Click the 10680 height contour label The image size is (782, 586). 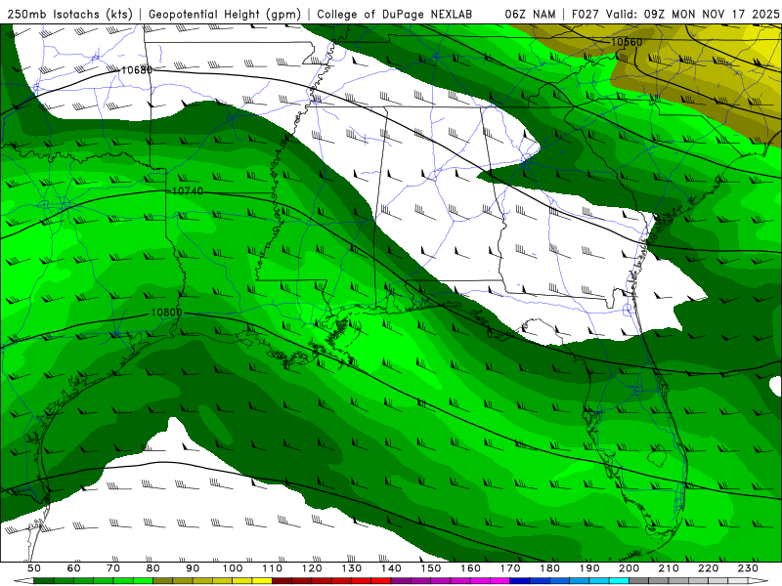[137, 69]
